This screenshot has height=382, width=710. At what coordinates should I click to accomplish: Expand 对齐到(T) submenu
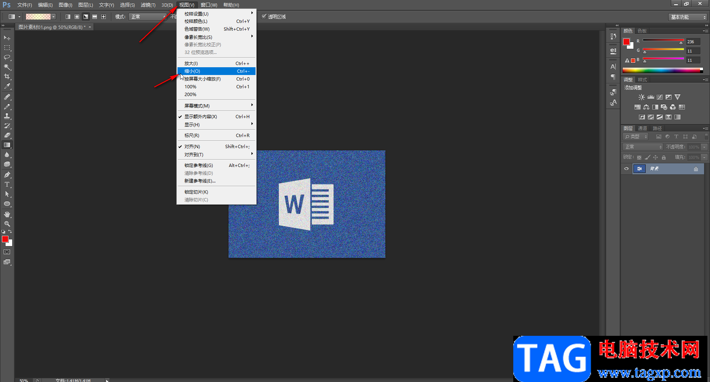(217, 155)
